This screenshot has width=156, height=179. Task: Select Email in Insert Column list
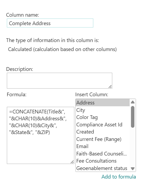(103, 146)
